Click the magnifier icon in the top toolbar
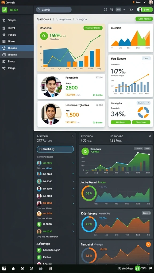The image size is (154, 273). pos(111,10)
